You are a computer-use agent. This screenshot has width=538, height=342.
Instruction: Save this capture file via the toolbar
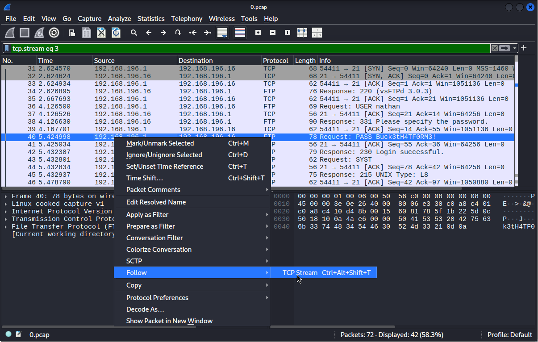[87, 33]
